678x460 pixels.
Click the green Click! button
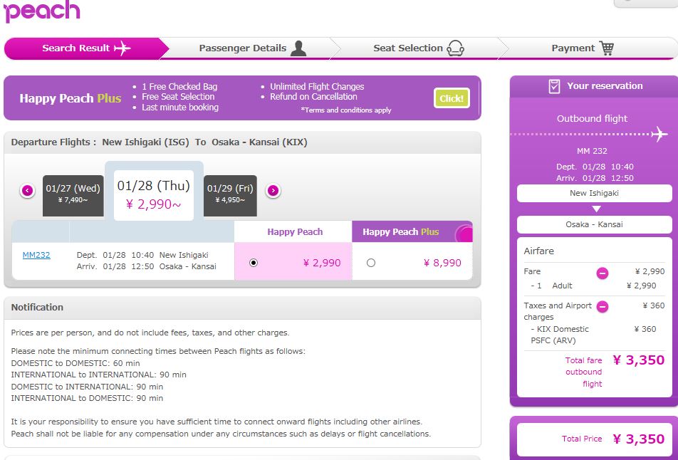[452, 98]
